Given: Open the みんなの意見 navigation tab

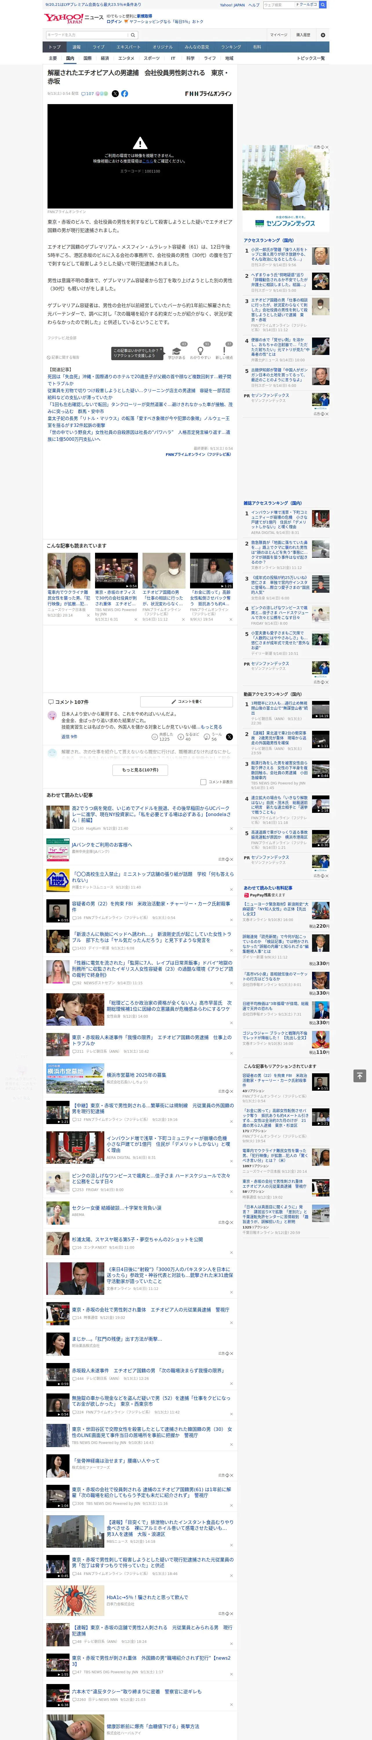Looking at the screenshot, I should coord(196,47).
